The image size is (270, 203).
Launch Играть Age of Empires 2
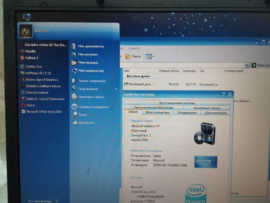[39, 80]
